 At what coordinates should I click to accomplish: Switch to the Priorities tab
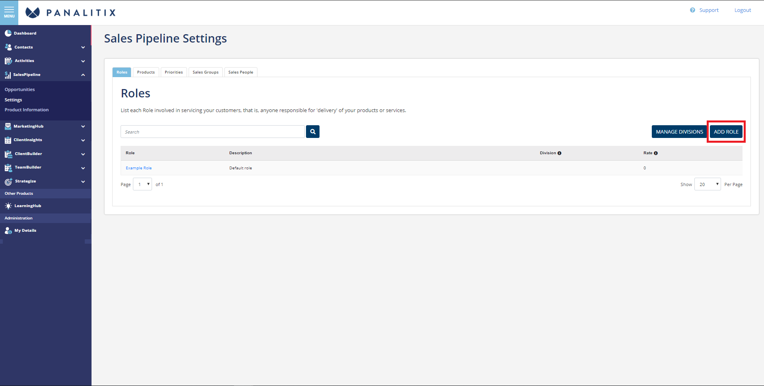[x=174, y=72]
